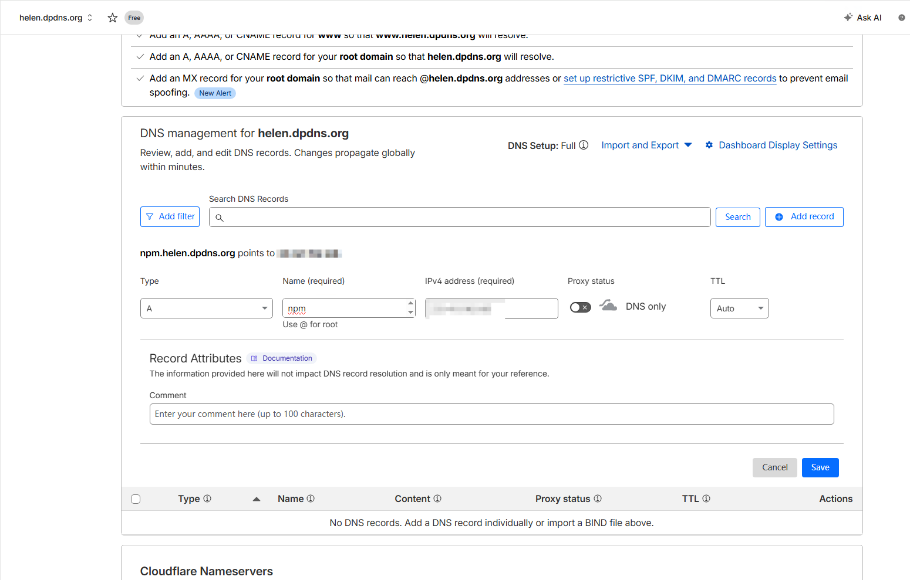The image size is (910, 580).
Task: Click info icon beside Content column header
Action: coord(437,498)
